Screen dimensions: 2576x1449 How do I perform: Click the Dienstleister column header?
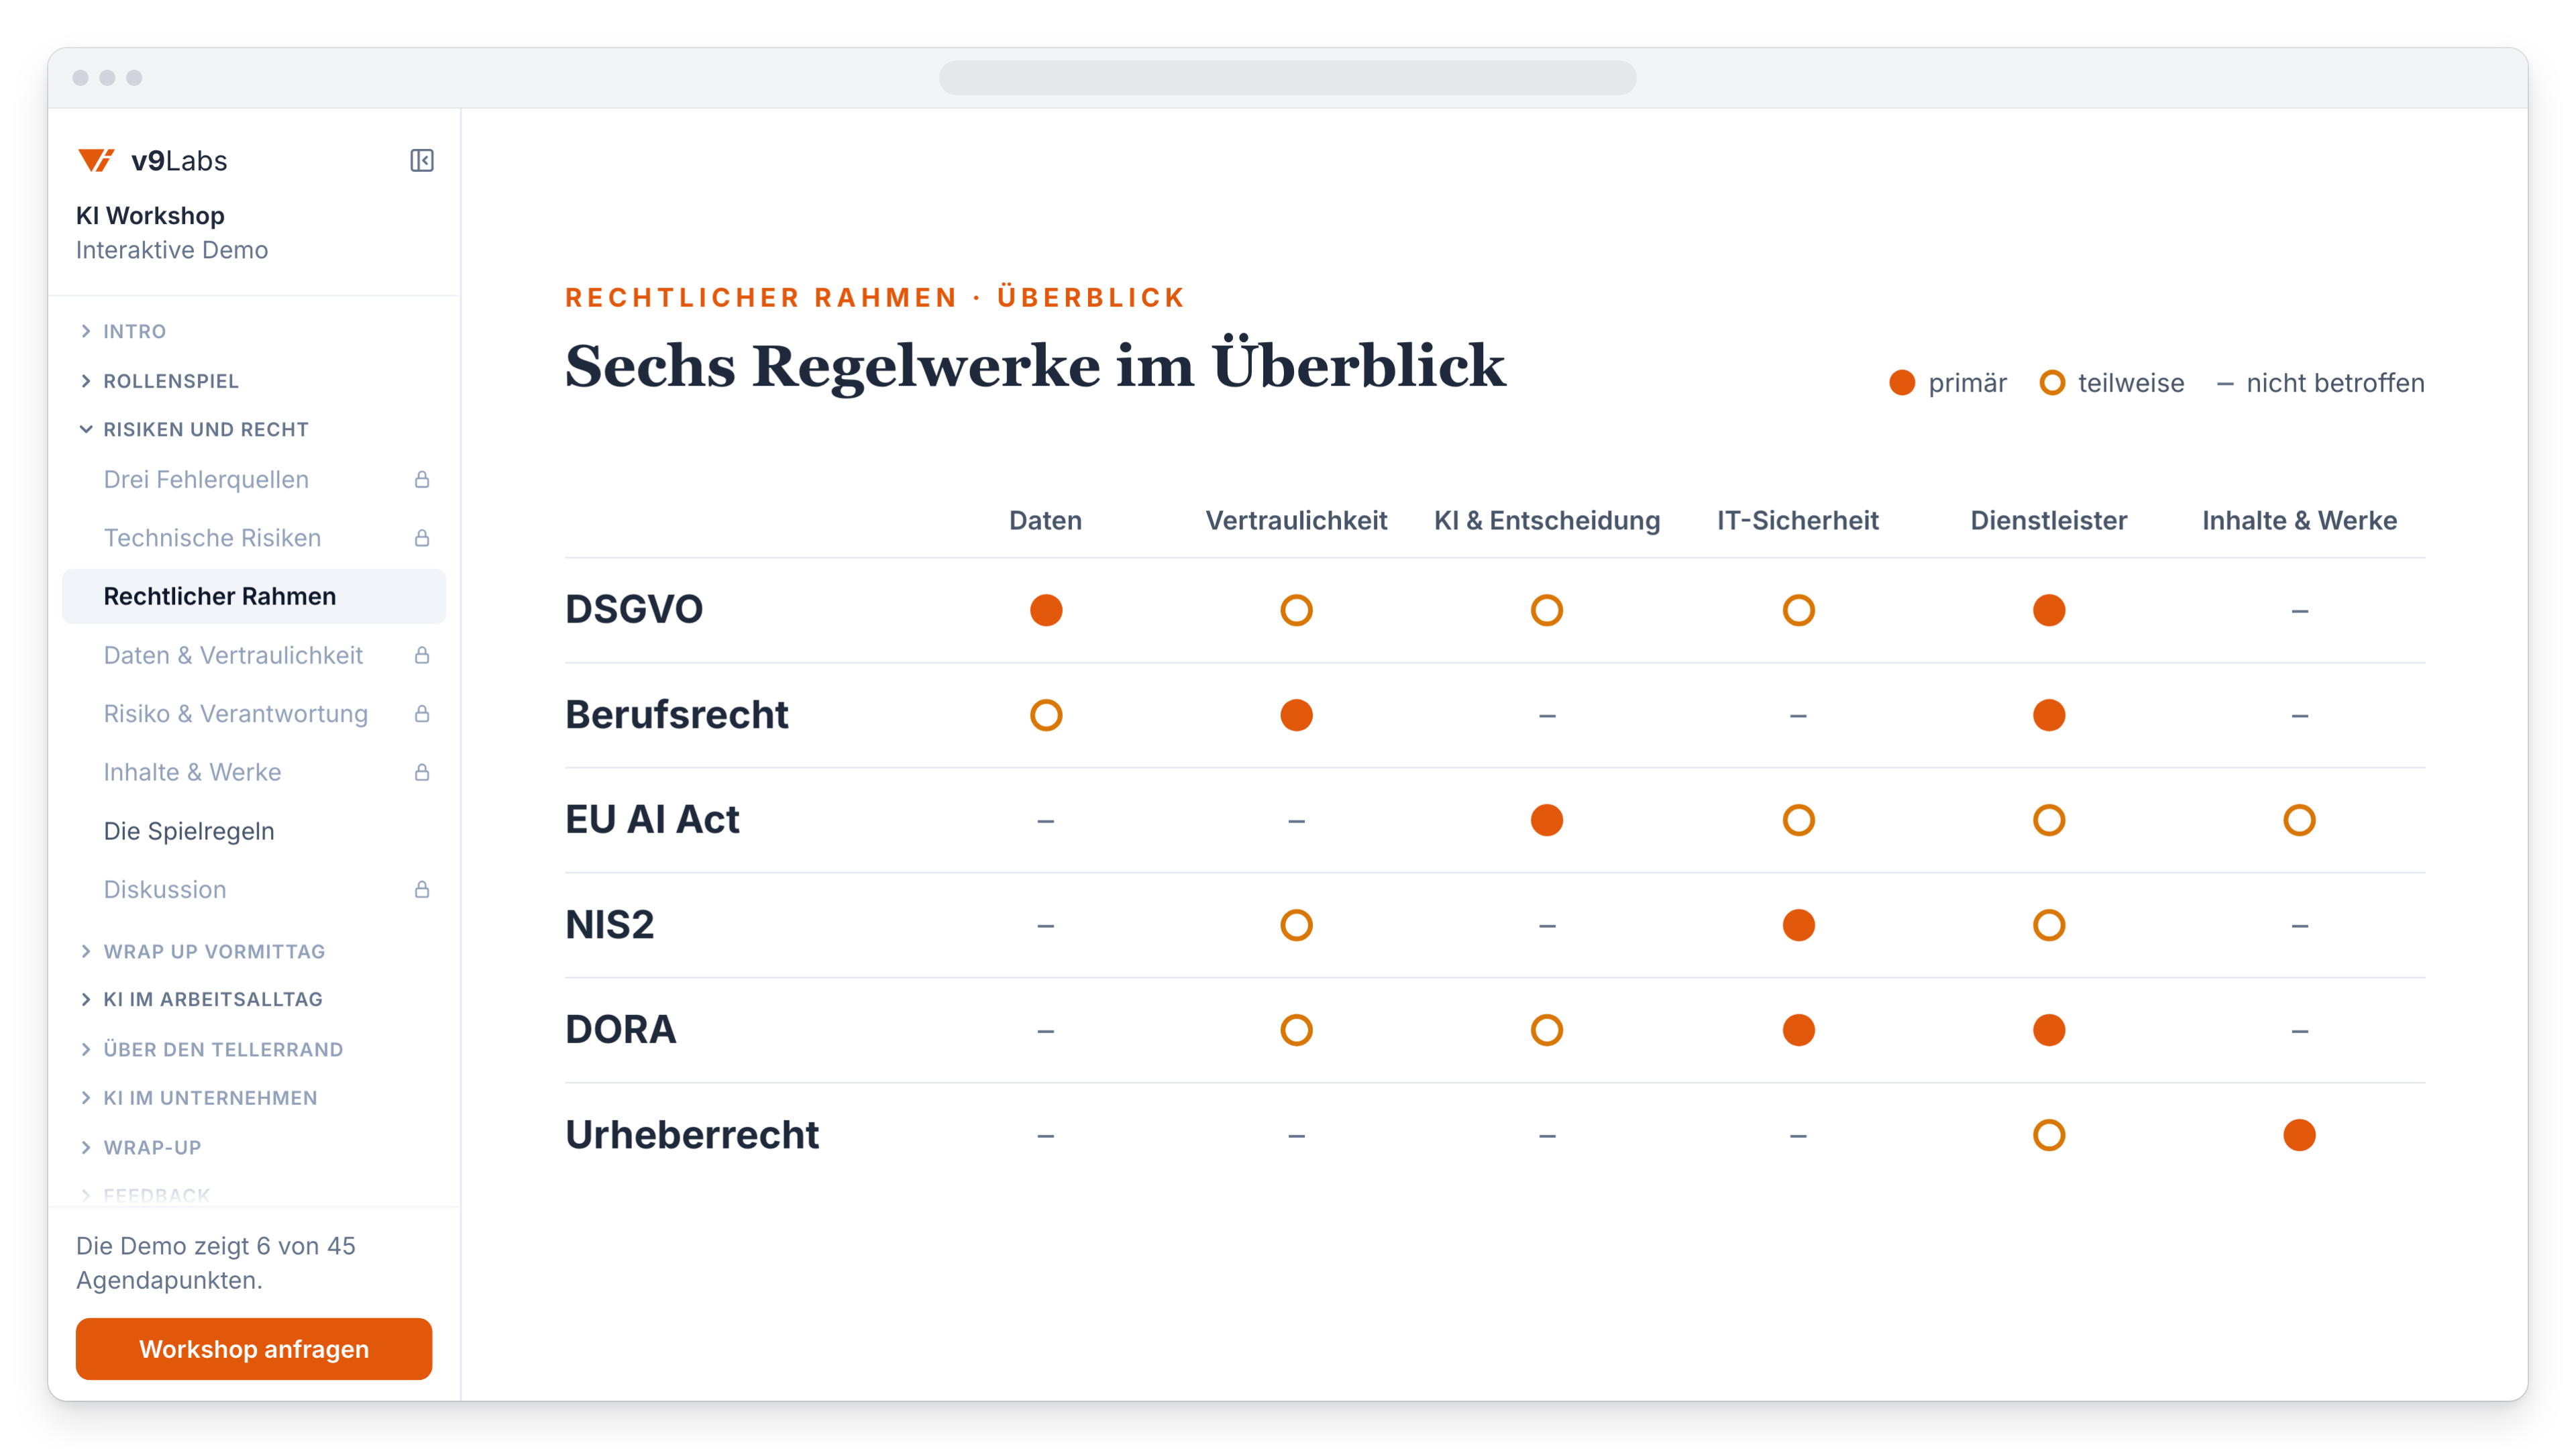[2048, 520]
